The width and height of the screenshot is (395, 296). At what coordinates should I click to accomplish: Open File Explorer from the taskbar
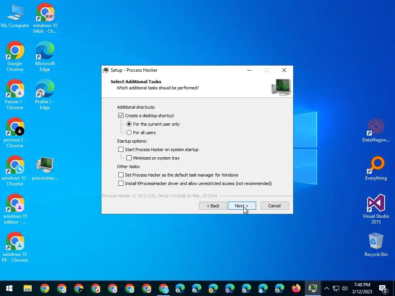[28, 288]
